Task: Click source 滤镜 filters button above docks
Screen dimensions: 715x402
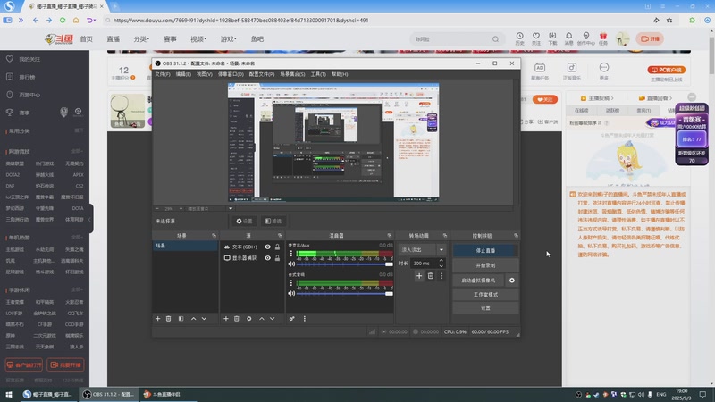Action: (x=273, y=221)
